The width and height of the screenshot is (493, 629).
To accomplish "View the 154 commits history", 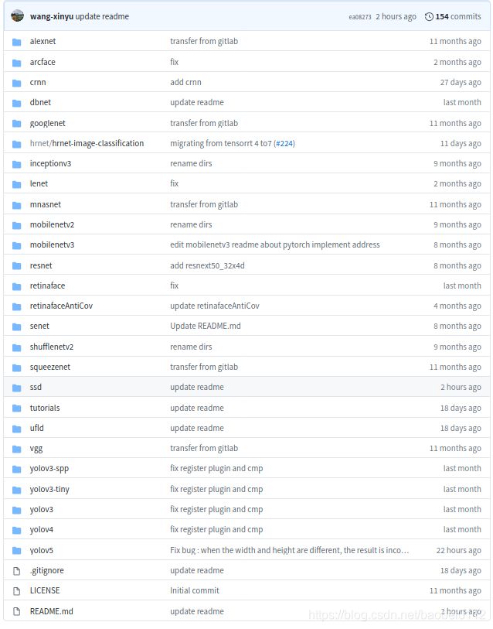I will pos(458,17).
